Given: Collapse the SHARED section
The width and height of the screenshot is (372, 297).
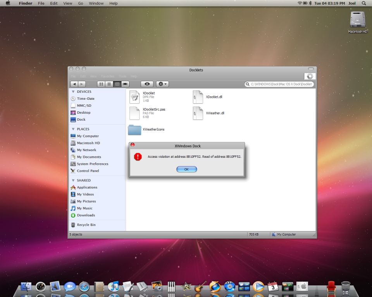Looking at the screenshot, I should tap(73, 181).
